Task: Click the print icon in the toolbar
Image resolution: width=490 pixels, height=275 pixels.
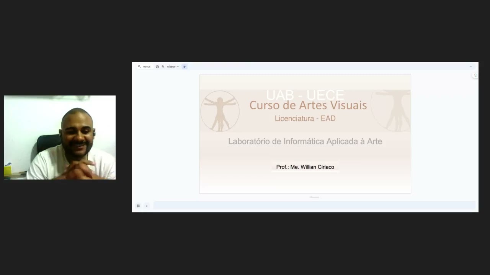Action: 157,66
